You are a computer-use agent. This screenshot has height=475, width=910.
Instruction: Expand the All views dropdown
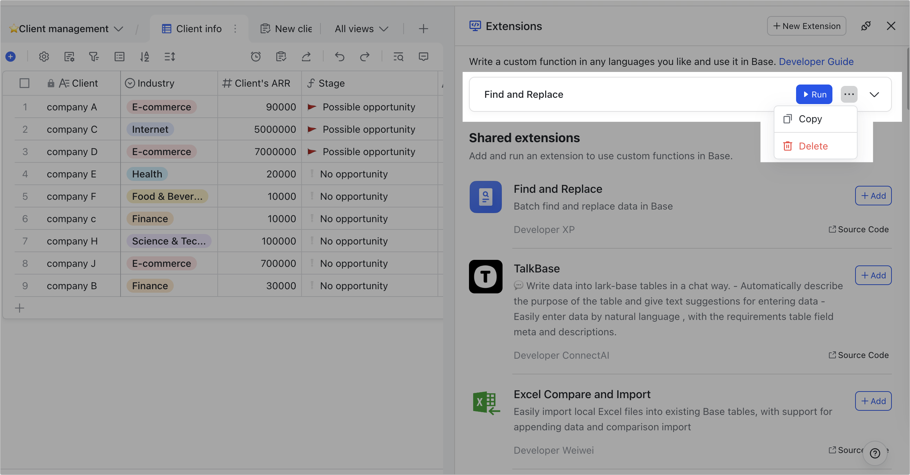coord(360,29)
